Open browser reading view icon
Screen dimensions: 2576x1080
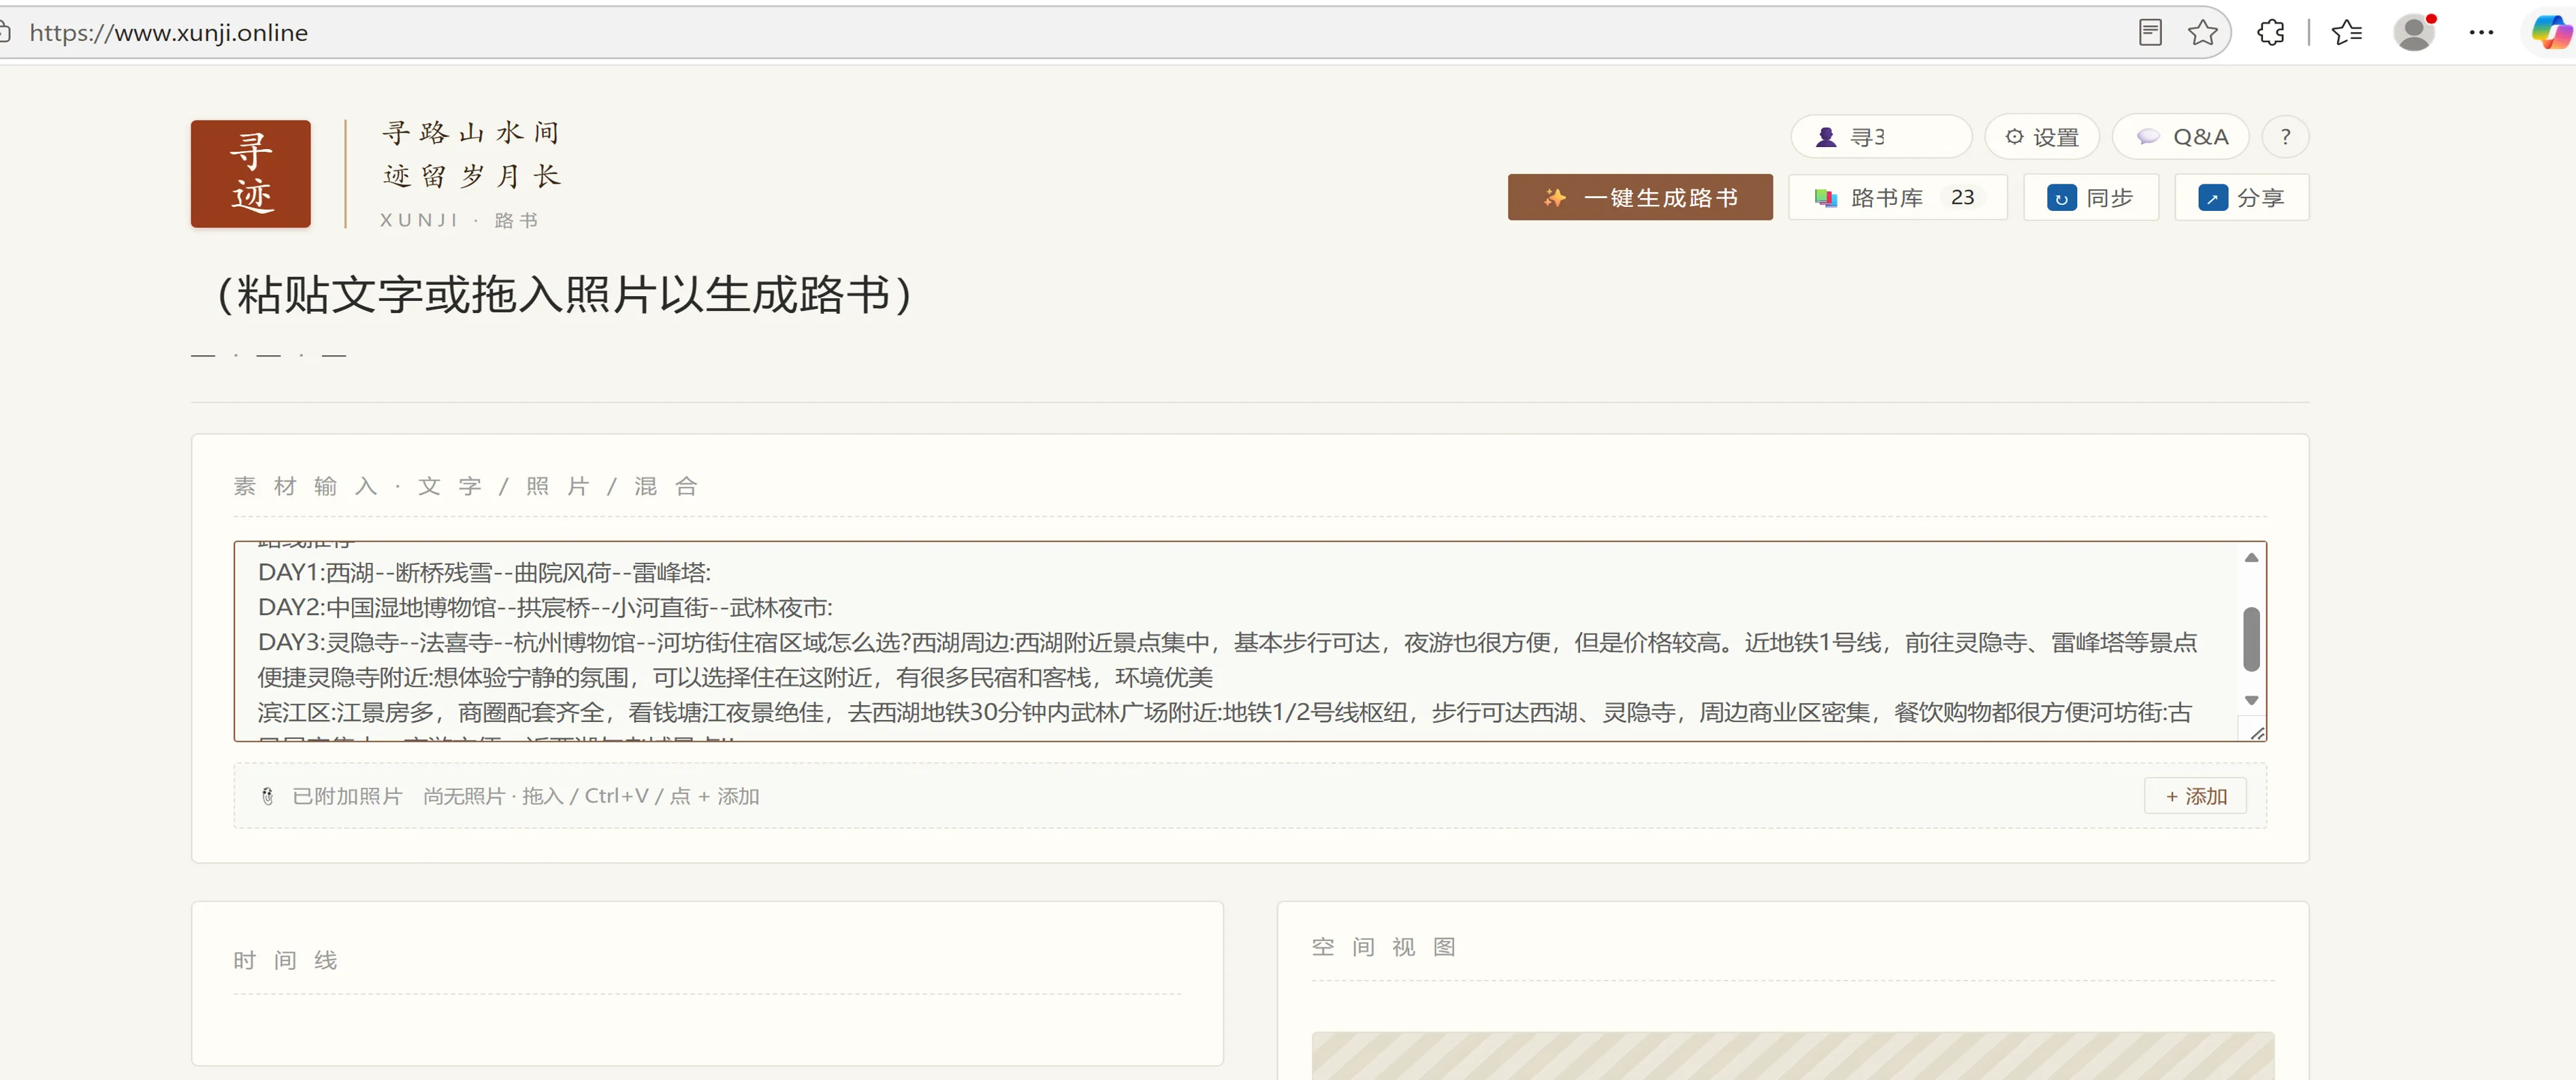tap(2149, 32)
